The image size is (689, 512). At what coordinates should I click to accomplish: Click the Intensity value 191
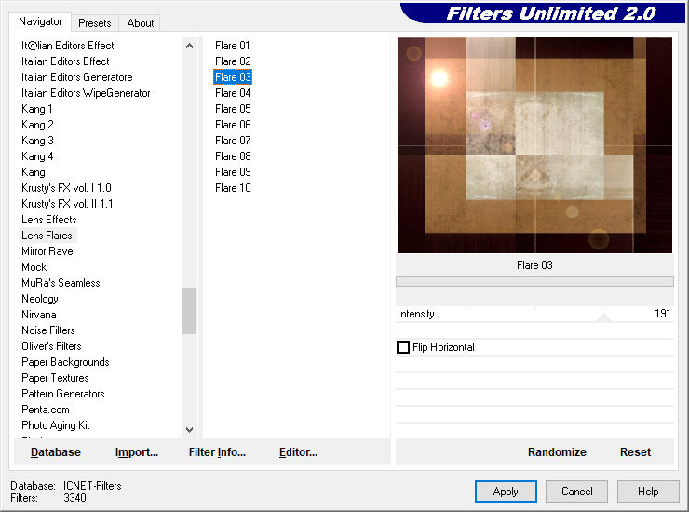pos(662,314)
